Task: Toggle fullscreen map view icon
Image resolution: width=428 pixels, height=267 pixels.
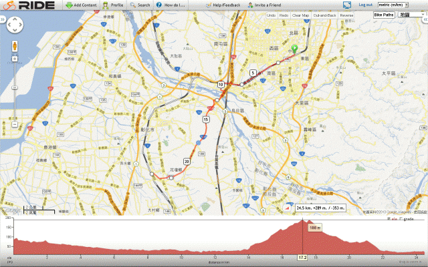Action: 347,5
